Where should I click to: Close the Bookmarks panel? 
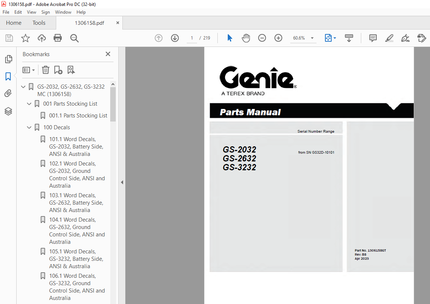108,54
